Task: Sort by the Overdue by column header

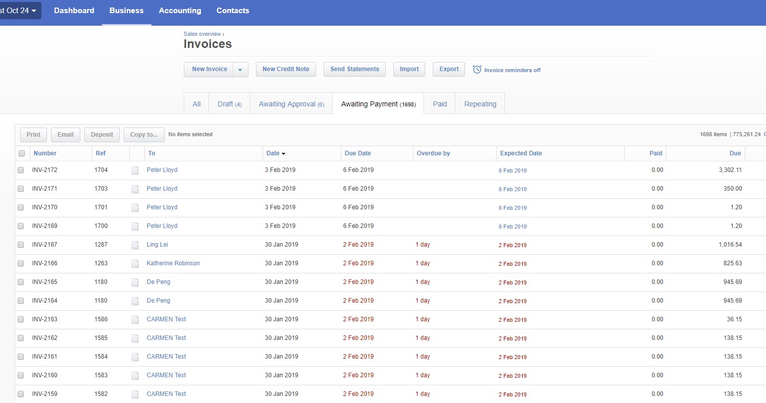Action: click(x=433, y=153)
